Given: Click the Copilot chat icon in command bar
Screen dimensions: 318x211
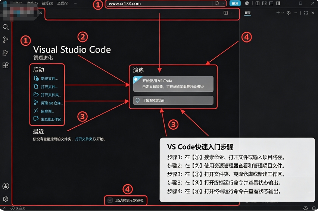Looking at the screenshot, I should (x=217, y=3).
